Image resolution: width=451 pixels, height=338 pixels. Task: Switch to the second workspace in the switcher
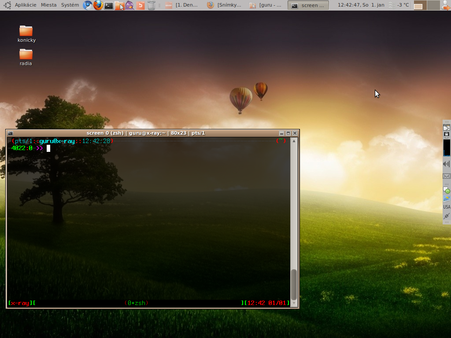pyautogui.click(x=433, y=5)
